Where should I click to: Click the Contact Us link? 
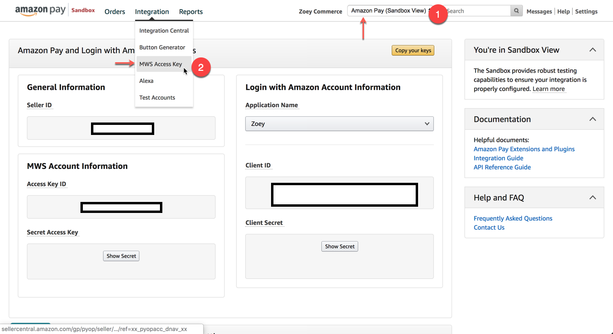[x=489, y=228]
